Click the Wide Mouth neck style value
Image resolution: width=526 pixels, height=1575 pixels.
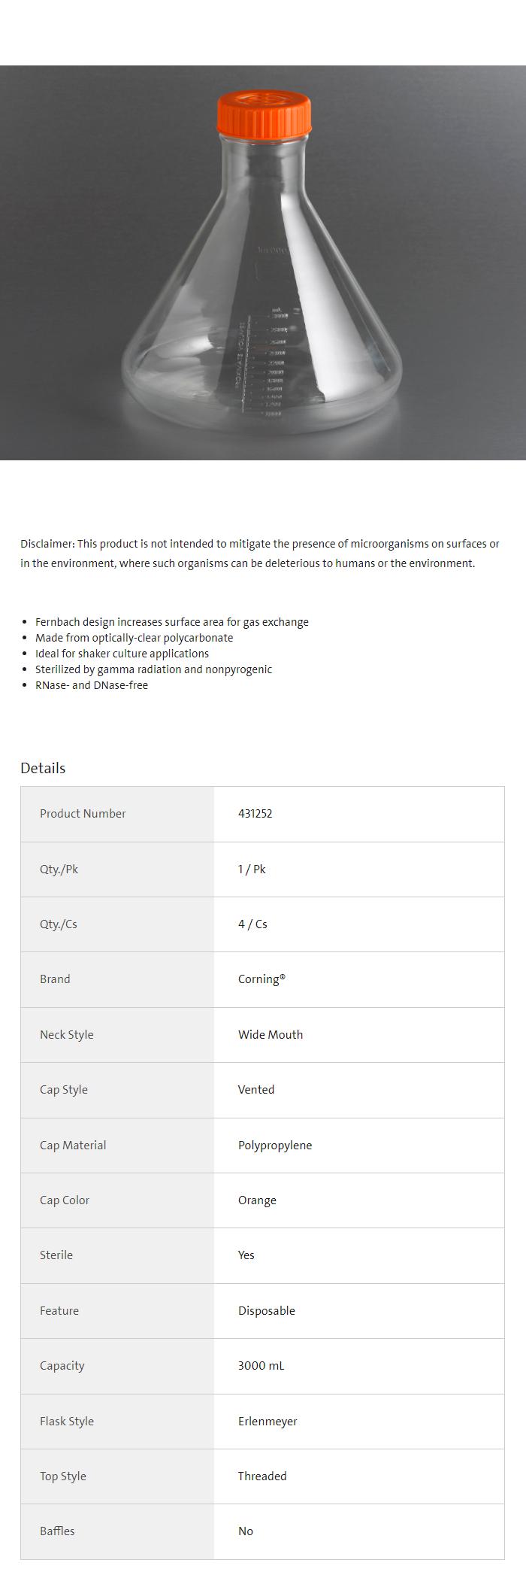[271, 1035]
